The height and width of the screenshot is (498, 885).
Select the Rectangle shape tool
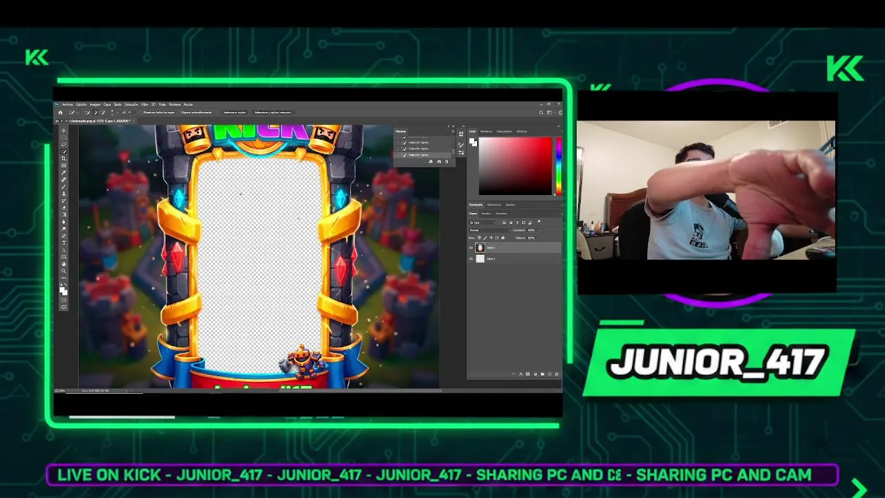point(64,257)
